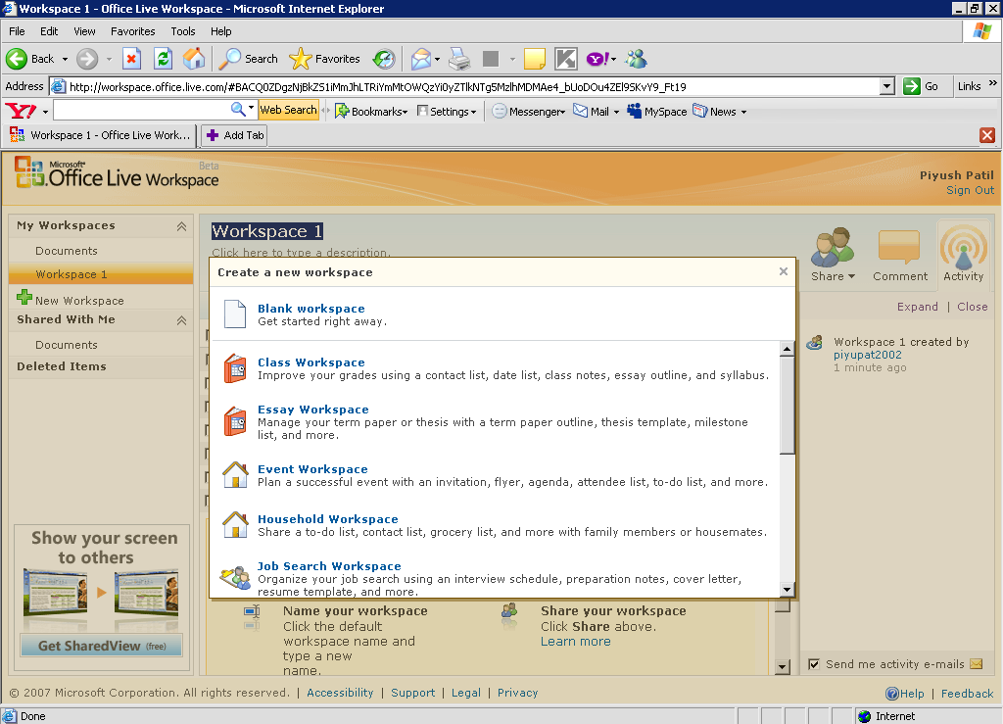The height and width of the screenshot is (724, 1003).
Task: Toggle Send me activity e-mails checkbox
Action: click(814, 664)
